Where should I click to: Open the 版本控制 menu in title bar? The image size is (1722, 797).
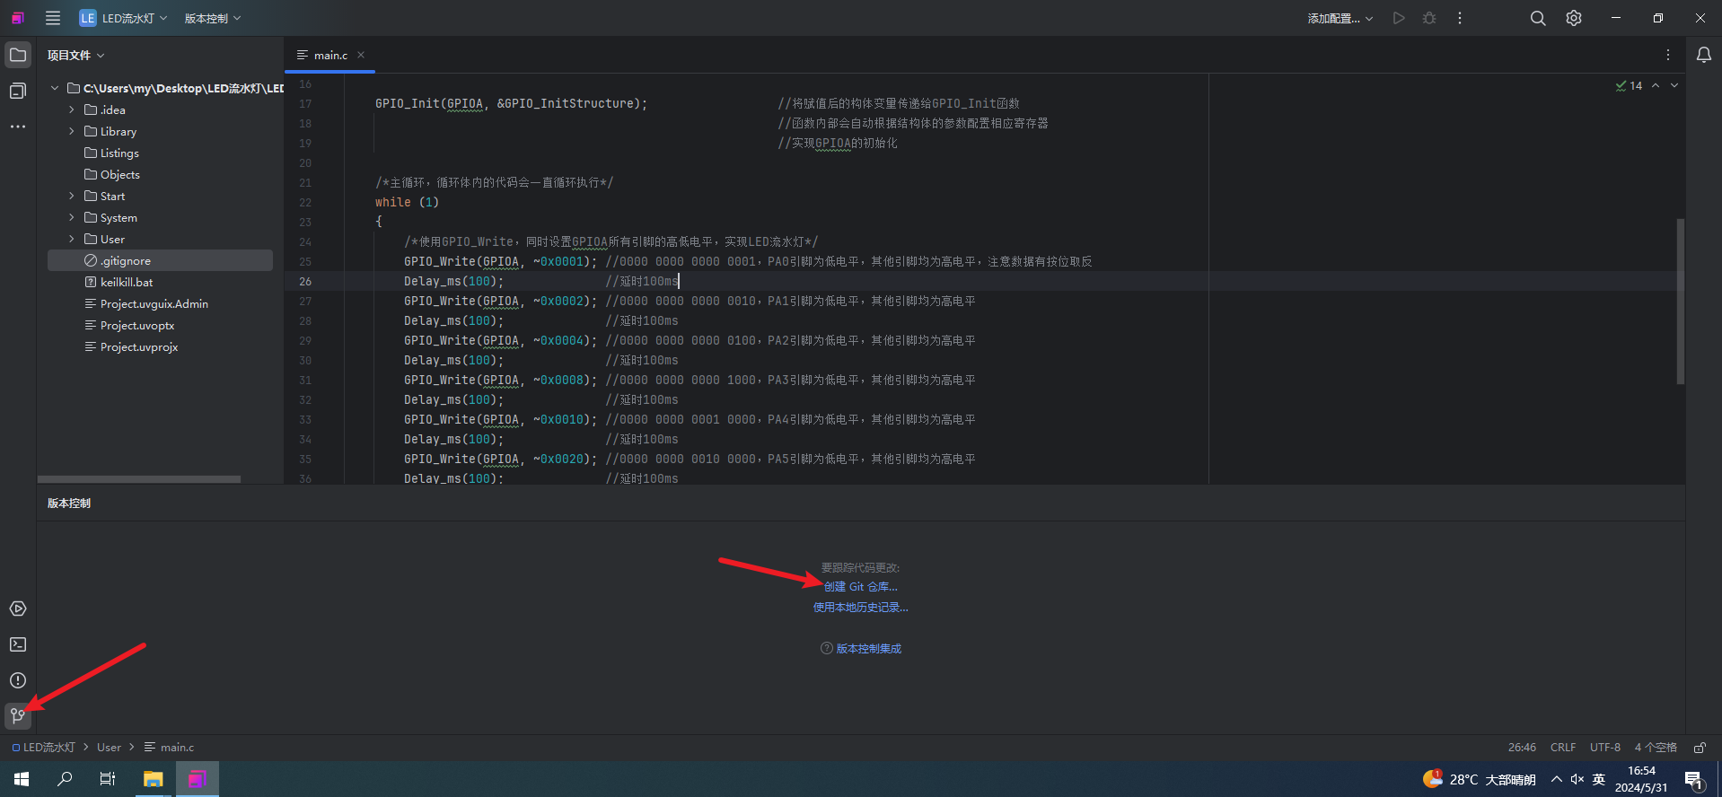coord(213,18)
